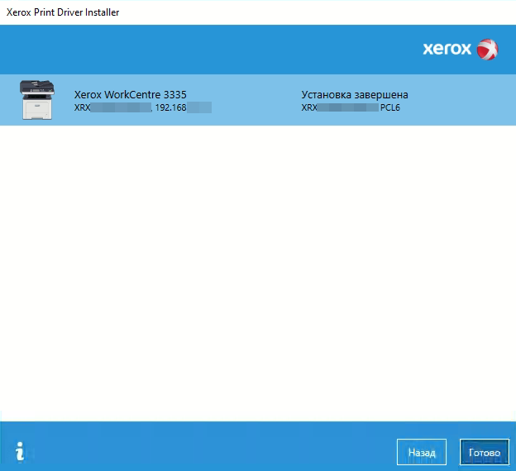The image size is (516, 471).
Task: Finish installation with the Готово button
Action: click(484, 452)
